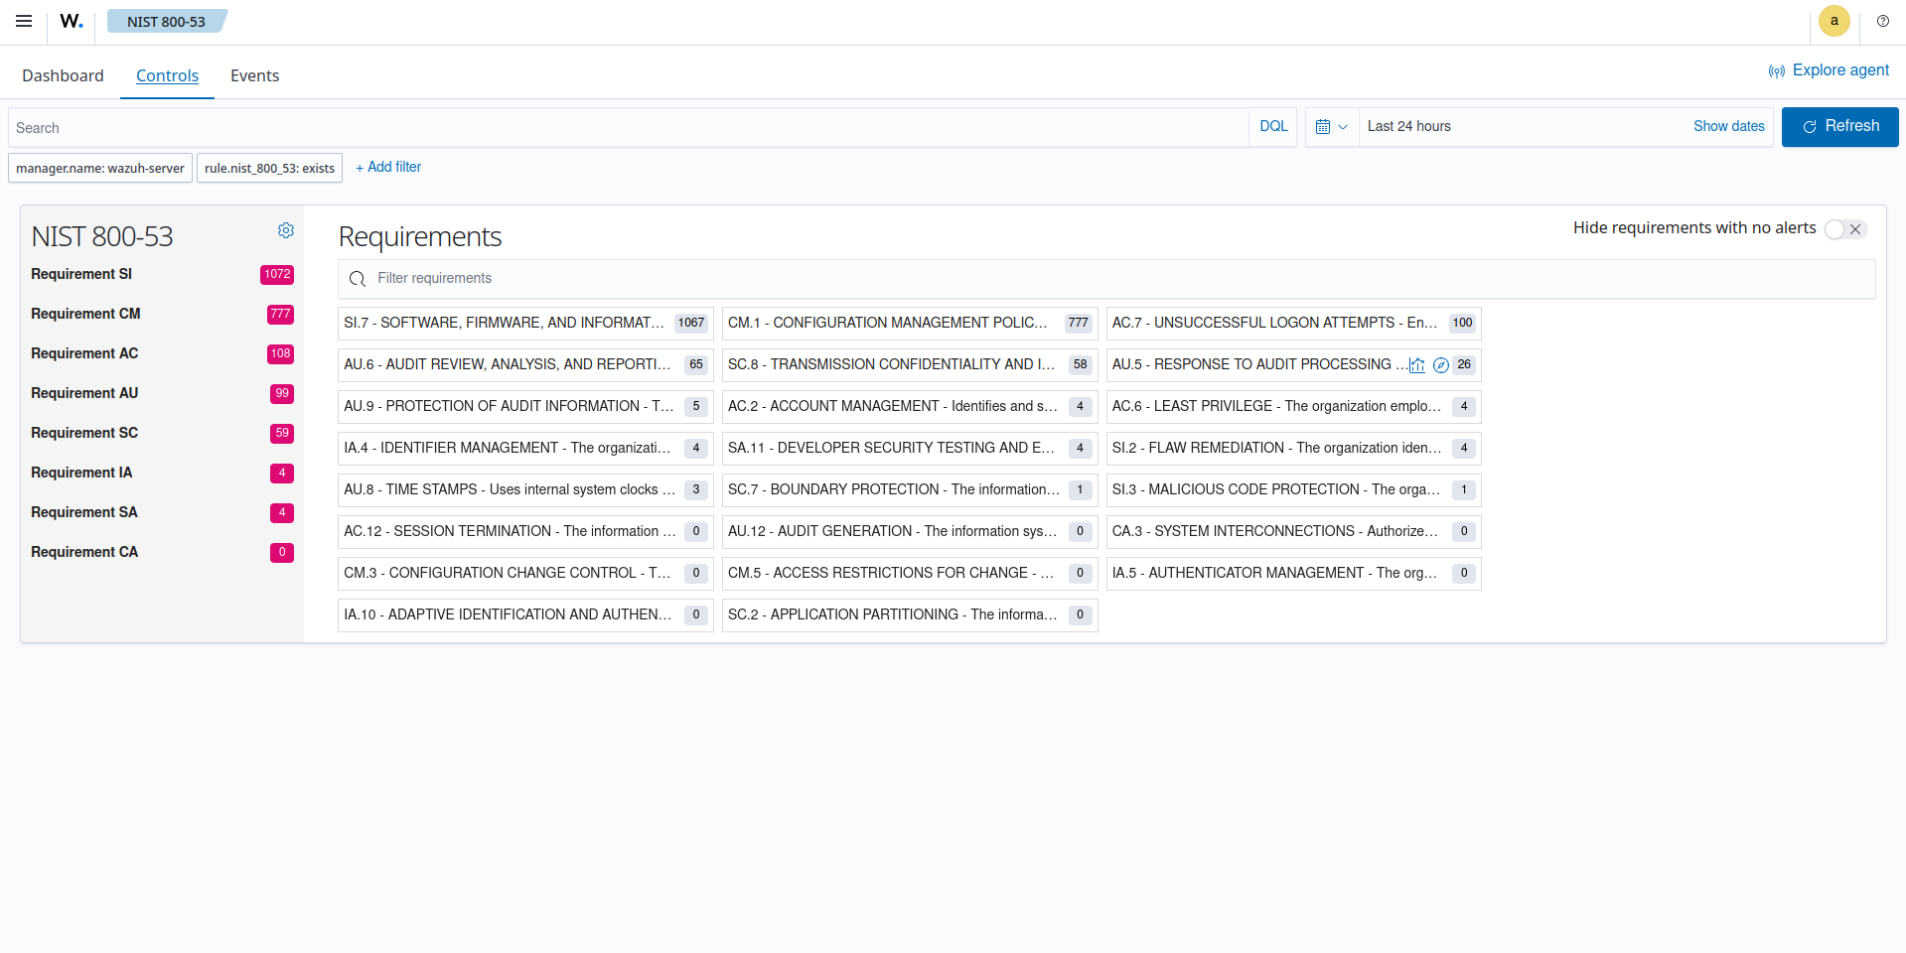The height and width of the screenshot is (953, 1906).
Task: Switch to the Dashboard tab
Action: 63,76
